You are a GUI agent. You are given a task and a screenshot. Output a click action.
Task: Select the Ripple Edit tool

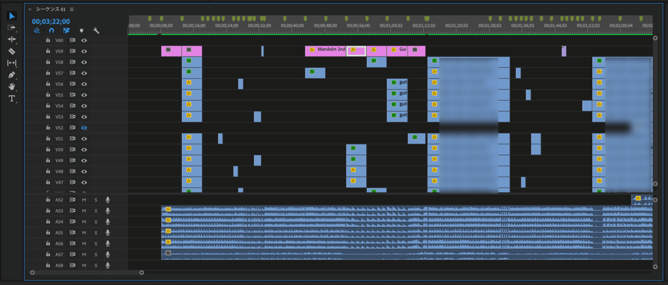[x=11, y=39]
